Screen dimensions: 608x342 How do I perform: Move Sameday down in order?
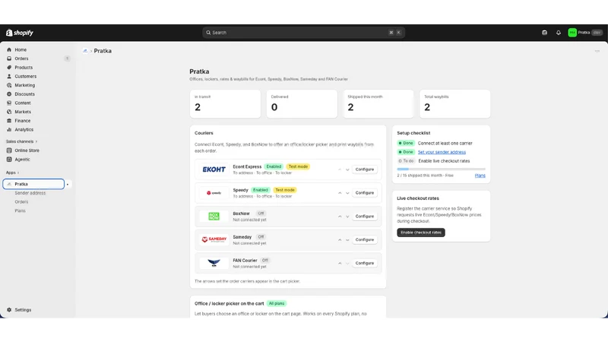(x=347, y=240)
